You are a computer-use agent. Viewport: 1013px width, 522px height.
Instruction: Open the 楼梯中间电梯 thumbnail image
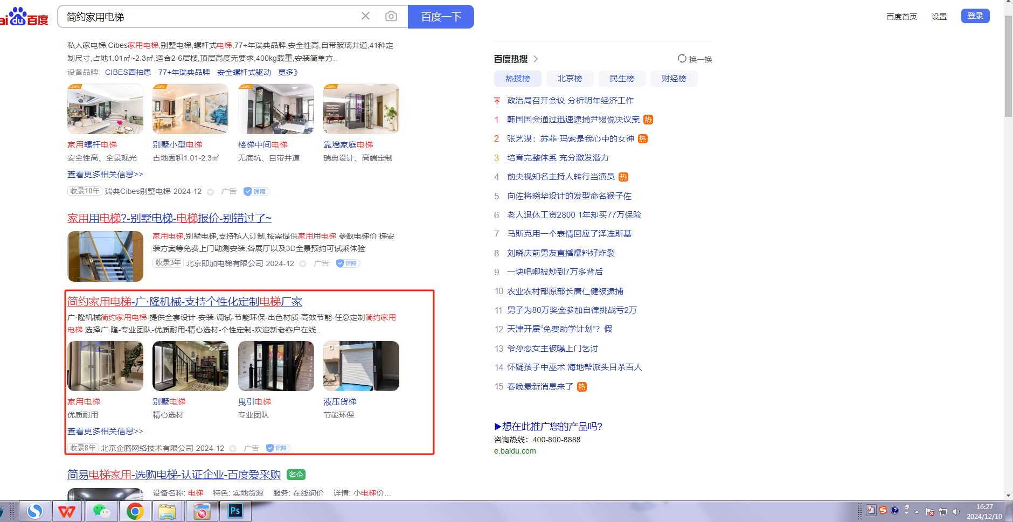click(x=276, y=109)
